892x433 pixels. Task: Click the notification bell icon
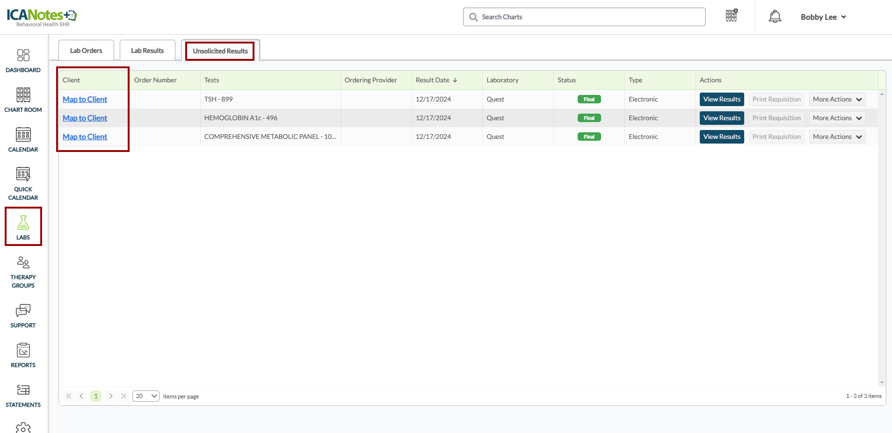(775, 17)
